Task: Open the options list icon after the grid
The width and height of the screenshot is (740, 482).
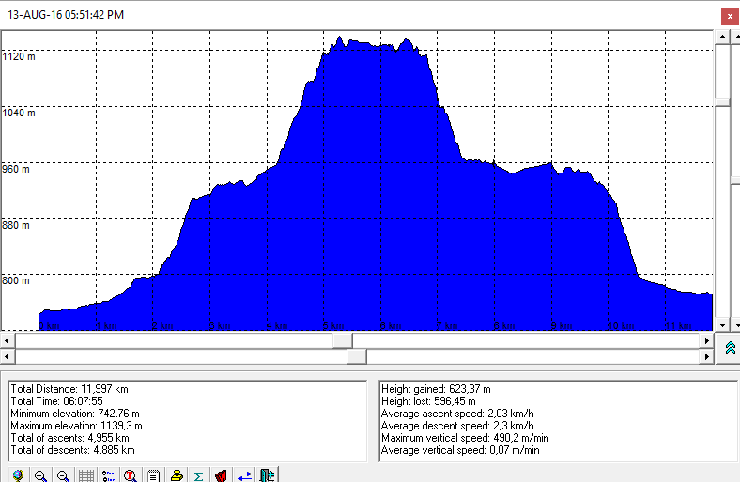Action: (x=108, y=475)
